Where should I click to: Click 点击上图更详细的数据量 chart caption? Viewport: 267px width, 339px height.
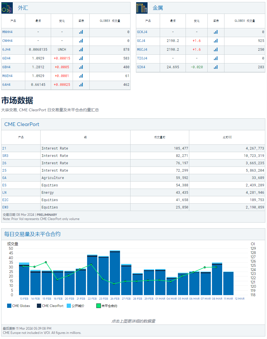pyautogui.click(x=133, y=321)
